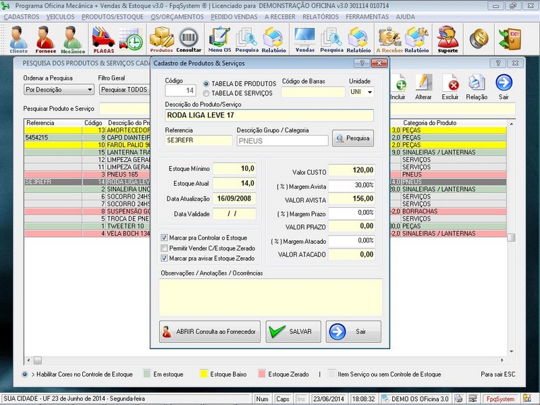Screen dimensions: 540x405
Task: Click the Data Validade field
Action: pos(234,214)
